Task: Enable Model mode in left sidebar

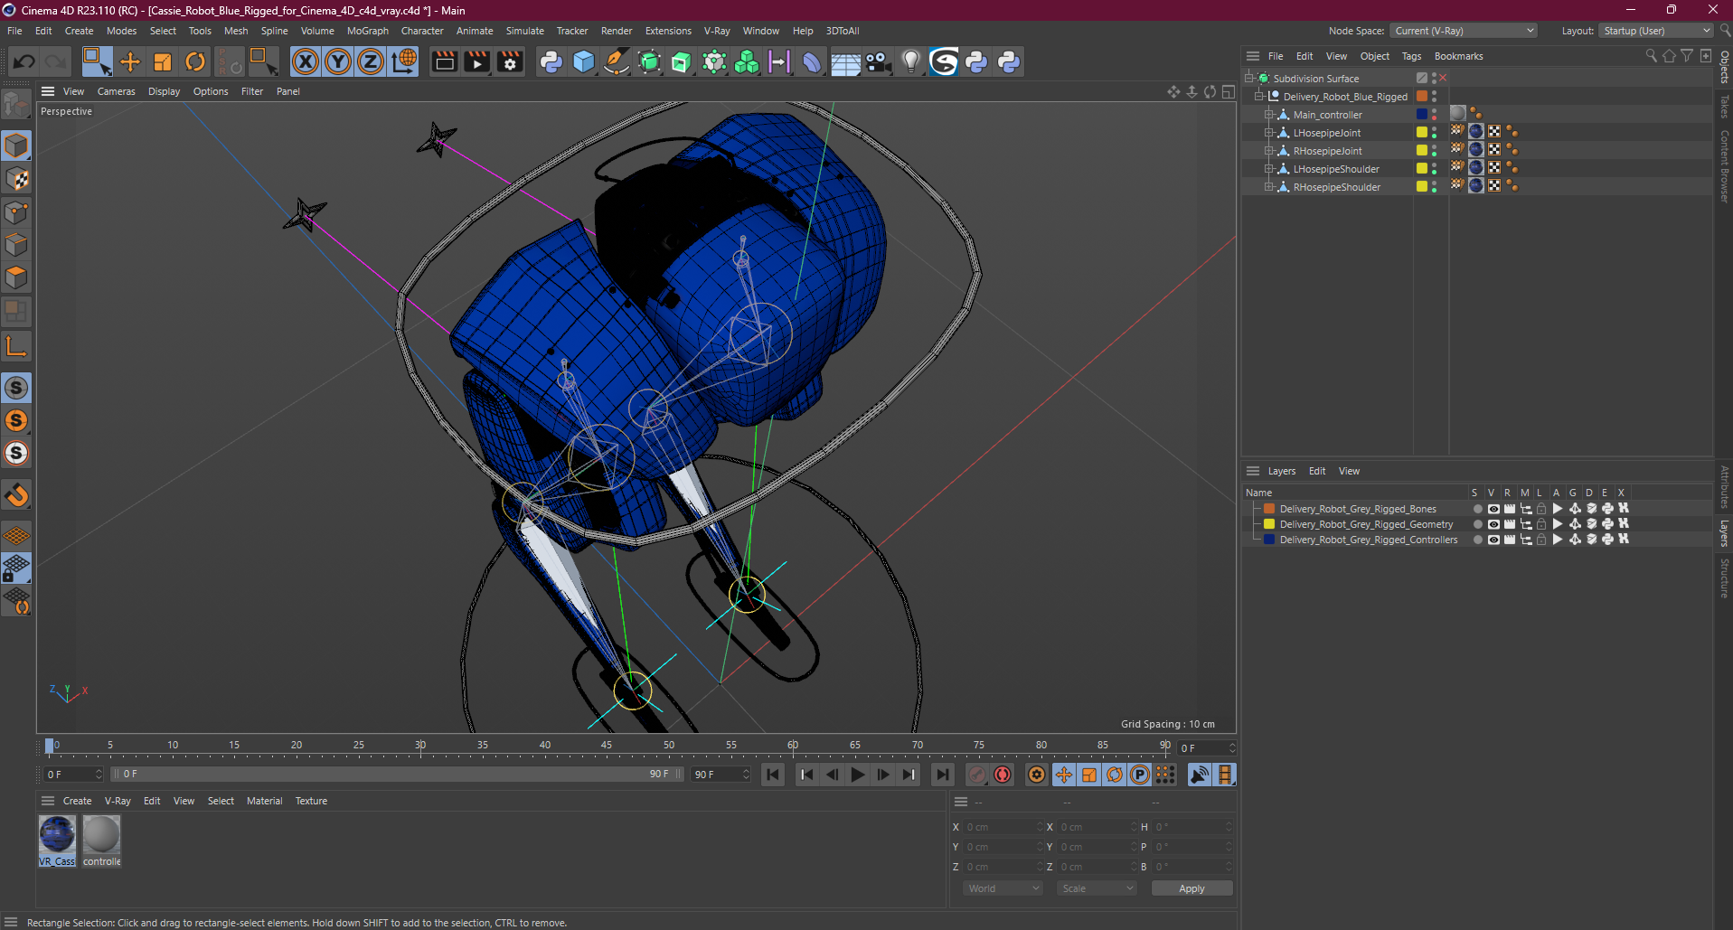Action: 16,146
